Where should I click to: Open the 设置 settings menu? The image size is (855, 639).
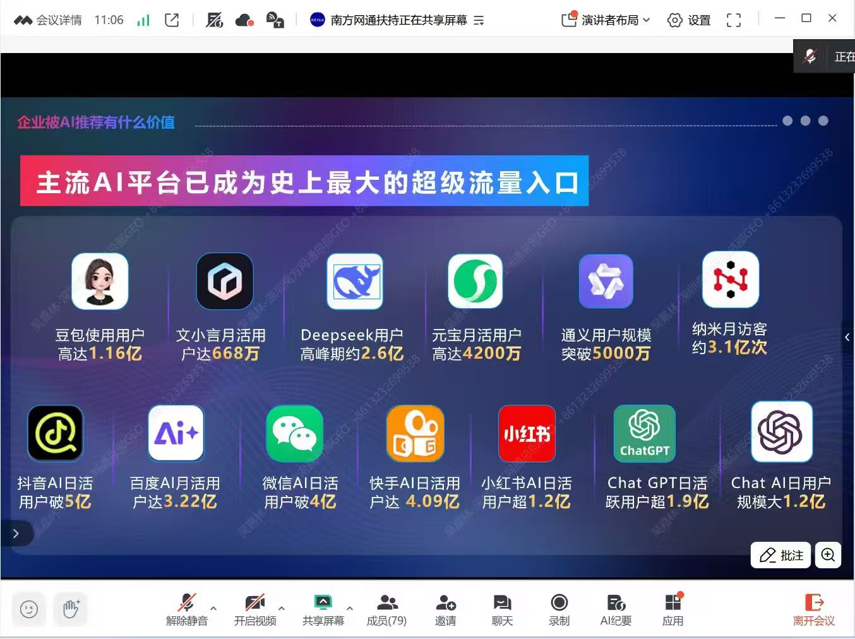[x=689, y=20]
